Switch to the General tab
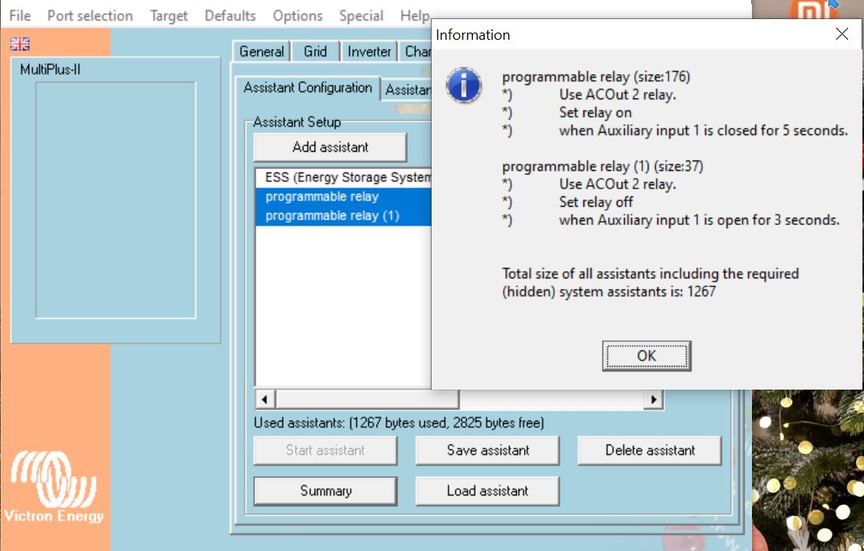 pyautogui.click(x=262, y=51)
